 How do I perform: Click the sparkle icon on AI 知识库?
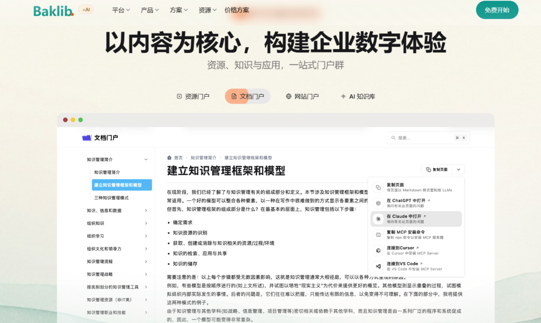tap(343, 96)
